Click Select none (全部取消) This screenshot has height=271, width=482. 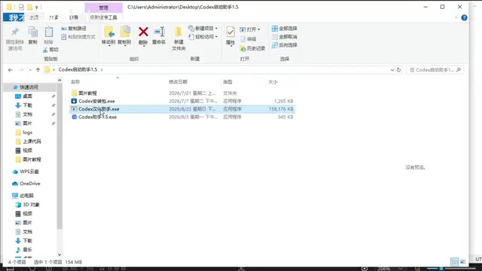pos(285,37)
